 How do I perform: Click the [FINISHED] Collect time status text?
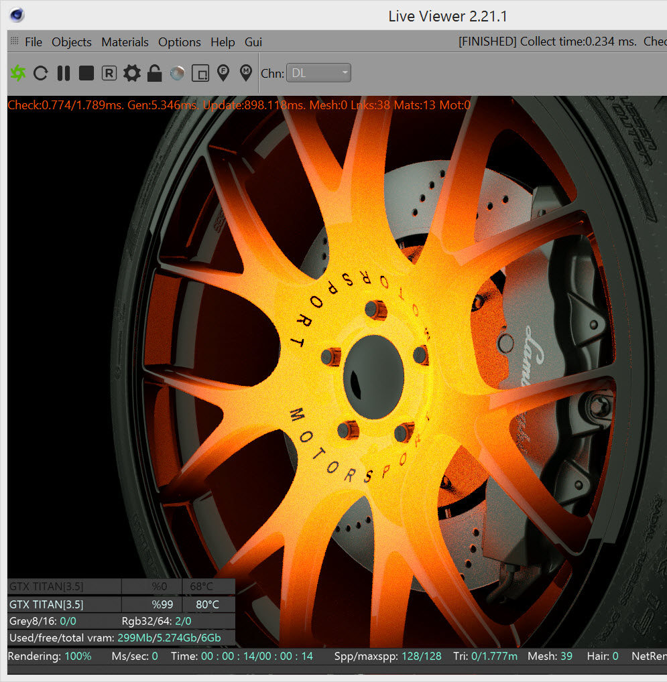[548, 42]
